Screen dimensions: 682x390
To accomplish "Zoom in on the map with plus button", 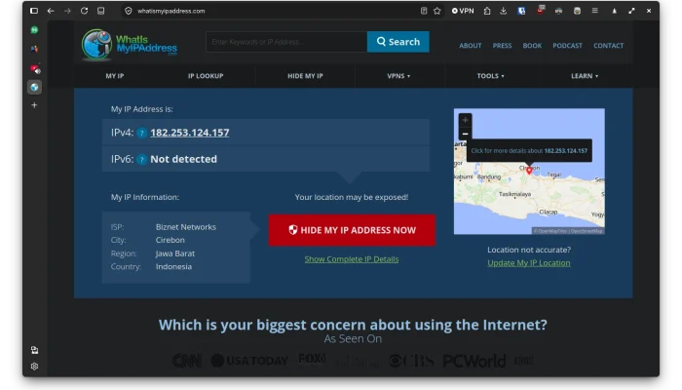I will [x=465, y=120].
